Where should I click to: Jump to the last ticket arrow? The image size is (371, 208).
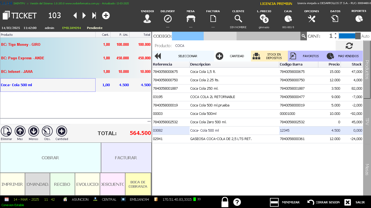point(94,15)
